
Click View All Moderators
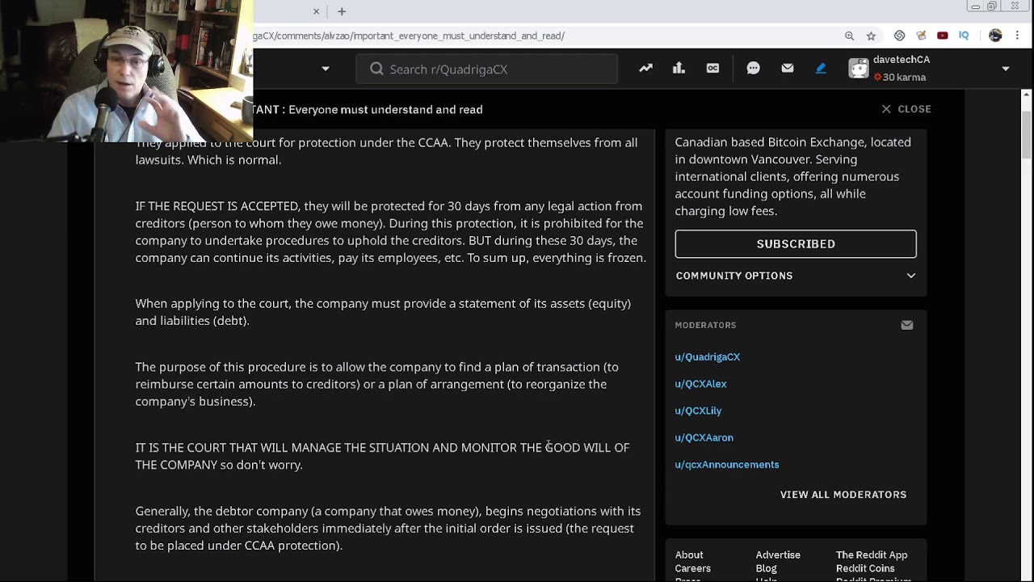point(843,495)
